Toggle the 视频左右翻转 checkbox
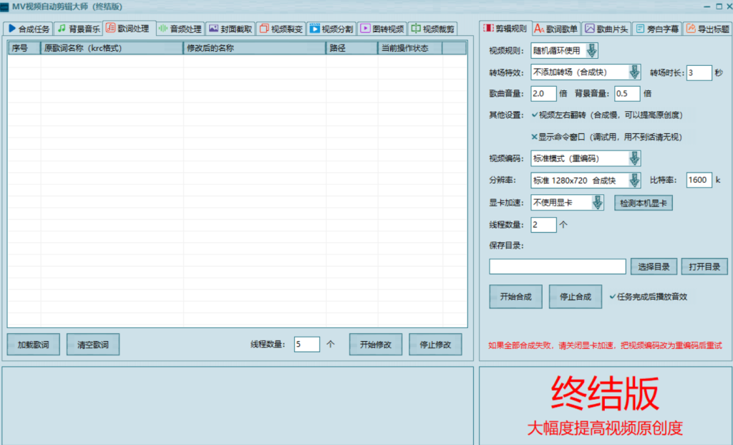The height and width of the screenshot is (445, 733). click(534, 115)
